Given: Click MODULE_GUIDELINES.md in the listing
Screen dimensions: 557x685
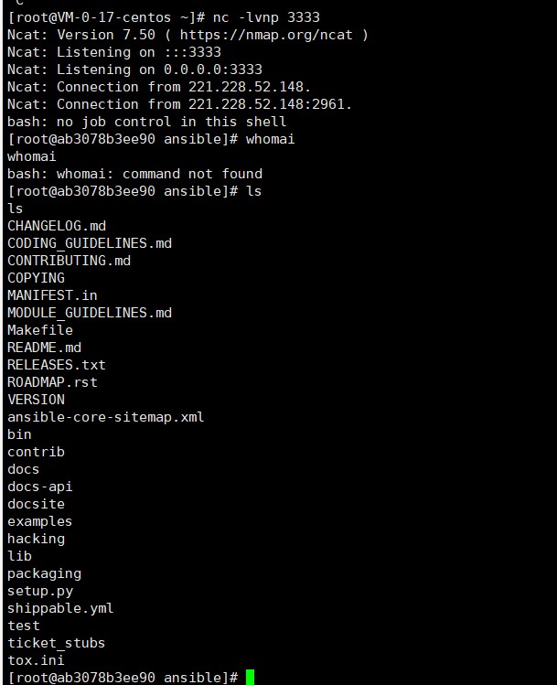Looking at the screenshot, I should 90,313.
